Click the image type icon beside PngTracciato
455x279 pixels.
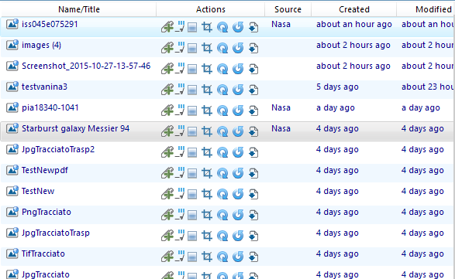12,212
